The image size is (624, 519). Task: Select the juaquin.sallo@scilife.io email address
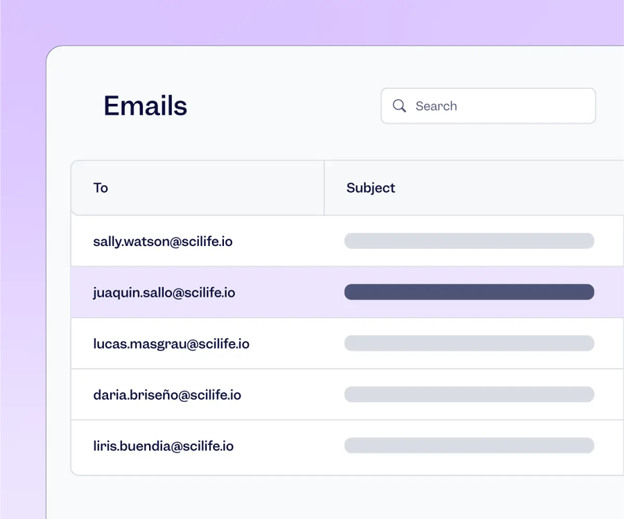pyautogui.click(x=164, y=292)
